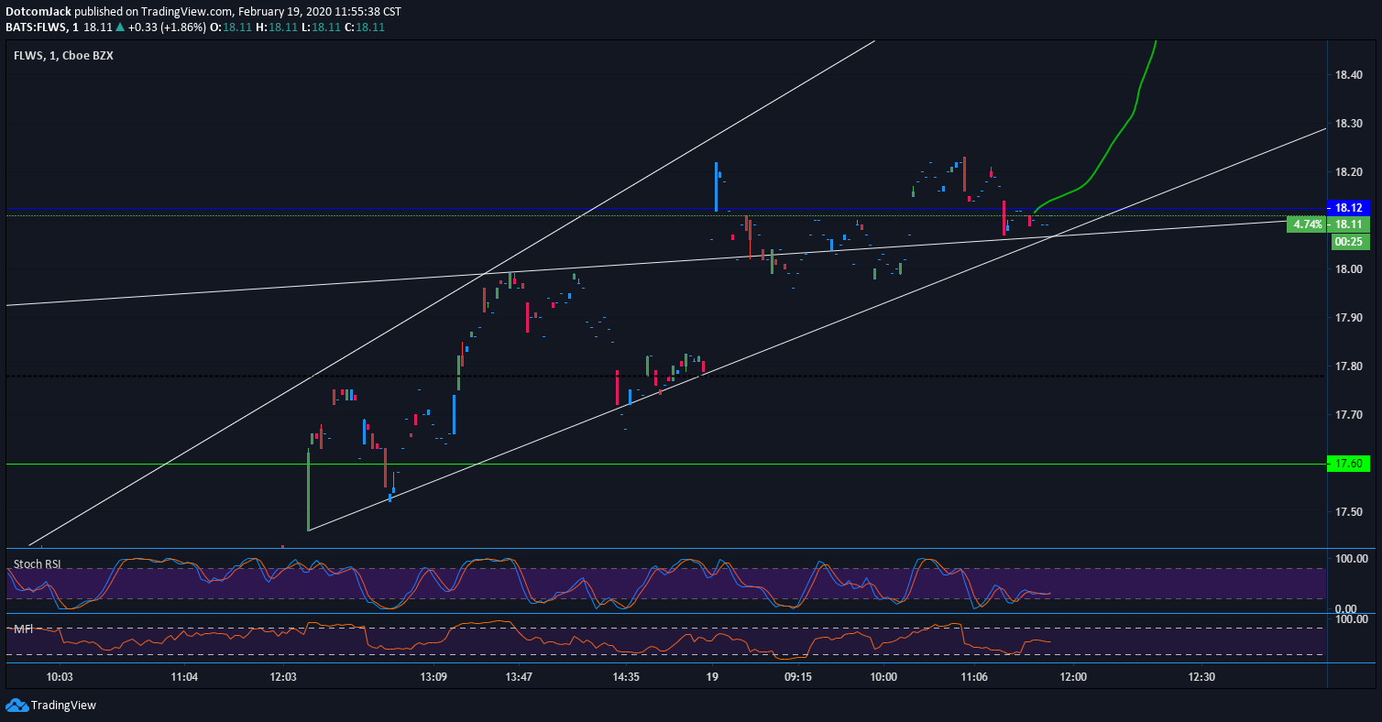Screen dimensions: 1382x722
Task: Click the 100.00 Stoch RSI scale value
Action: click(1350, 557)
